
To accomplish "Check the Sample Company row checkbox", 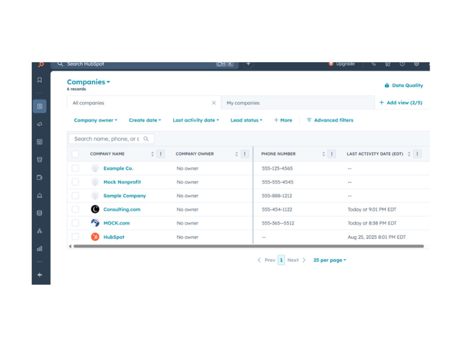I will (75, 196).
